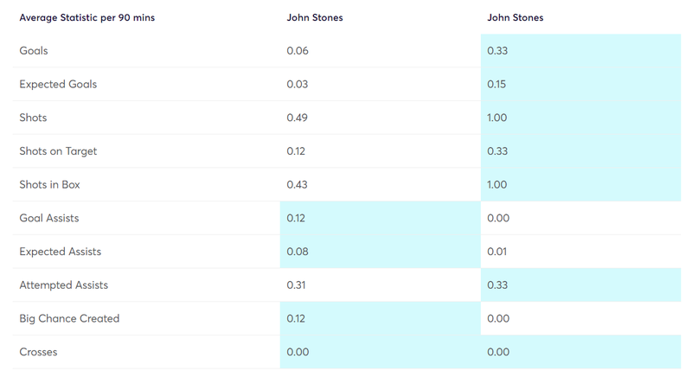
Task: Click the 0.49 value in the Shots row
Action: (x=297, y=118)
